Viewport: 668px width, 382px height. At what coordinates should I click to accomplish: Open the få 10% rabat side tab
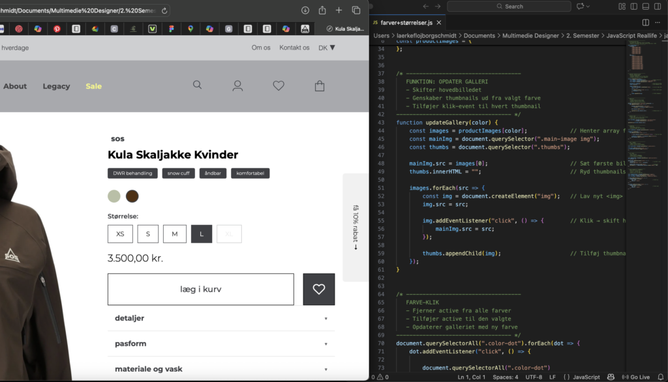tap(356, 228)
